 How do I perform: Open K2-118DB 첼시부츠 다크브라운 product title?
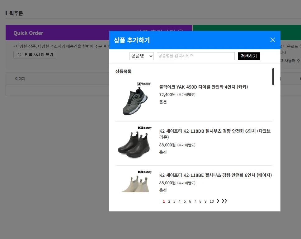215,134
